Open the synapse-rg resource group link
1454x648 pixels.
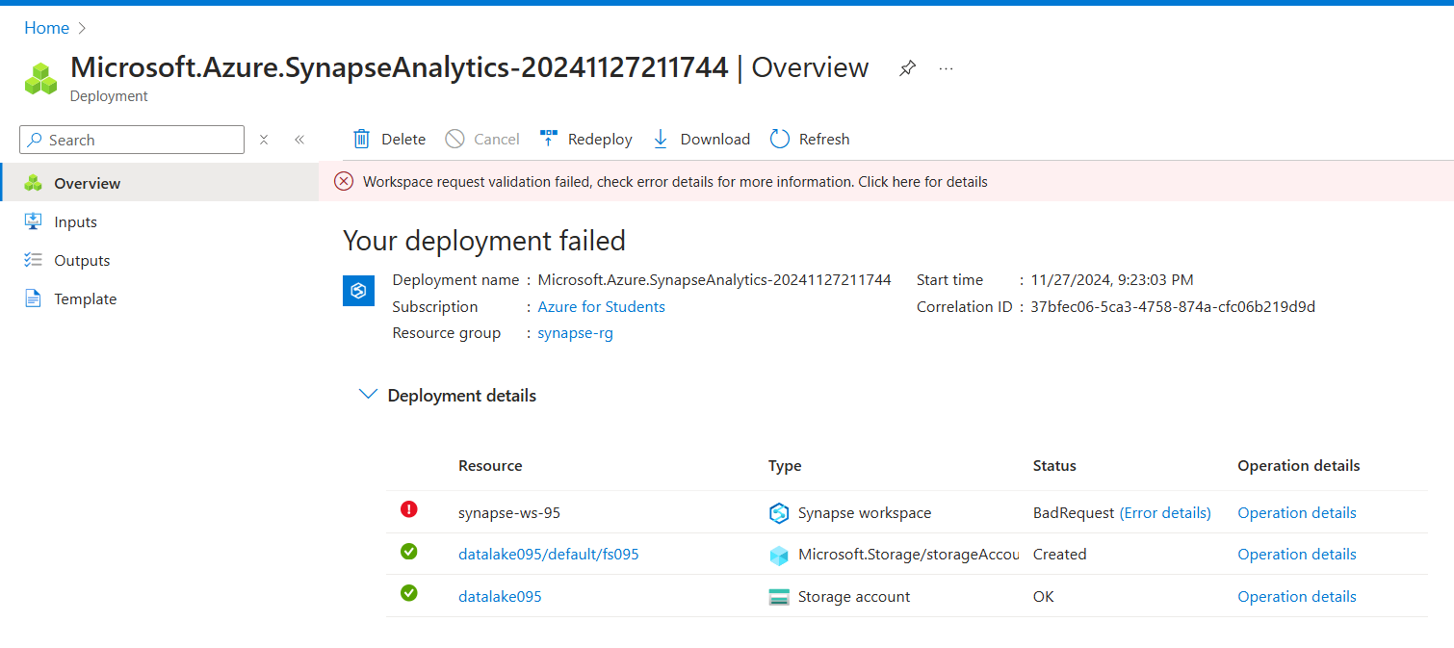tap(575, 333)
